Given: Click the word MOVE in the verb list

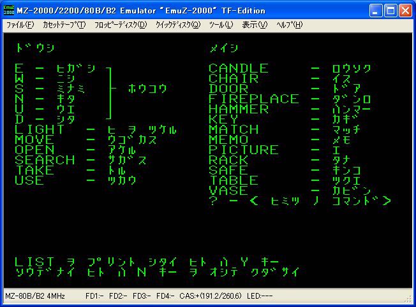Looking at the screenshot, I should pyautogui.click(x=34, y=139).
